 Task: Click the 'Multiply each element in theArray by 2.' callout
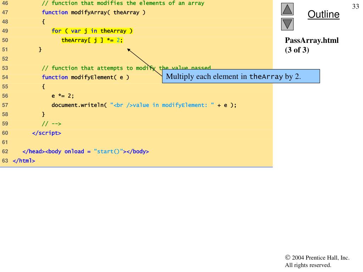[241, 76]
